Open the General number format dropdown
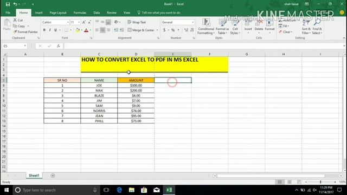Viewport: 347px width, 195px height. 193,22
